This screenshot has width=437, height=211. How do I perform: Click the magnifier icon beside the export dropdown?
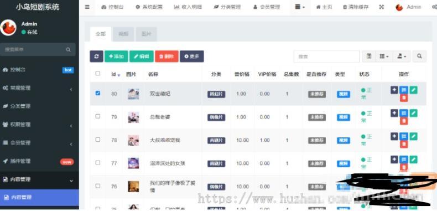419,56
